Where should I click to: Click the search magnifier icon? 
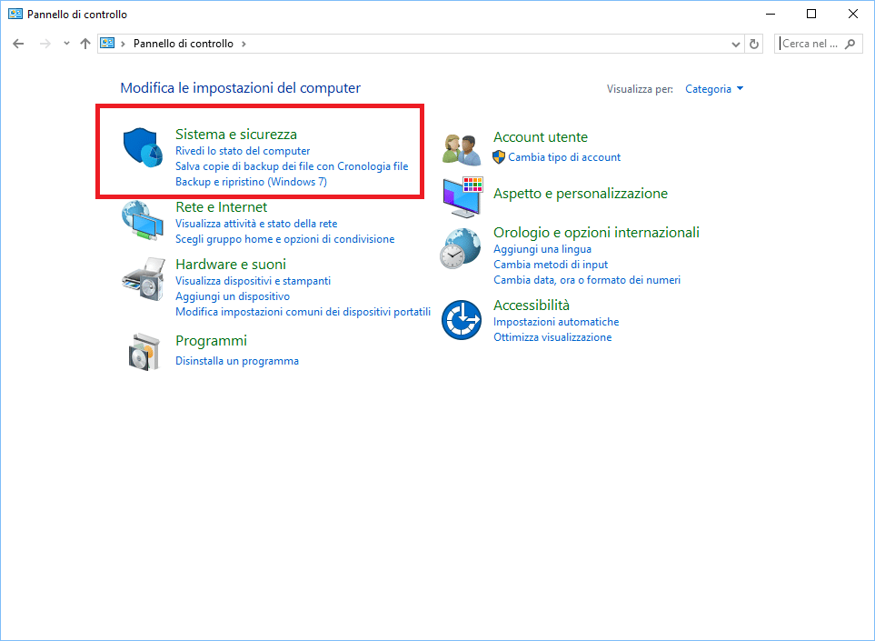[x=850, y=44]
